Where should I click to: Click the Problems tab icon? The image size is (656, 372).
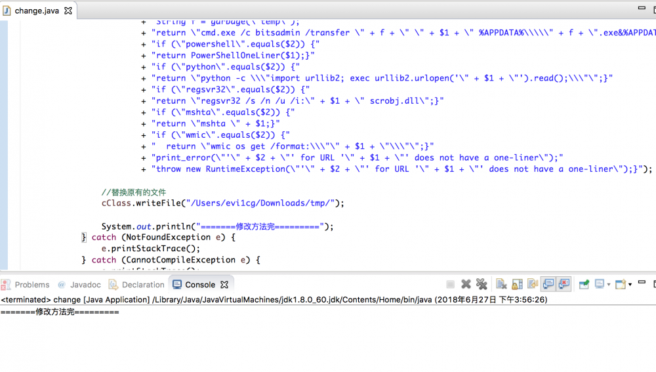tap(6, 285)
